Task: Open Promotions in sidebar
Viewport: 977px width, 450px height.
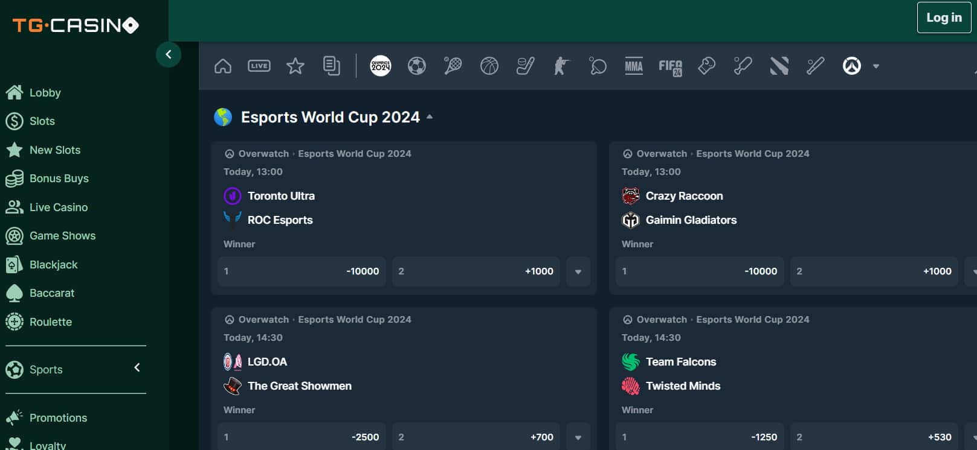Action: tap(59, 418)
